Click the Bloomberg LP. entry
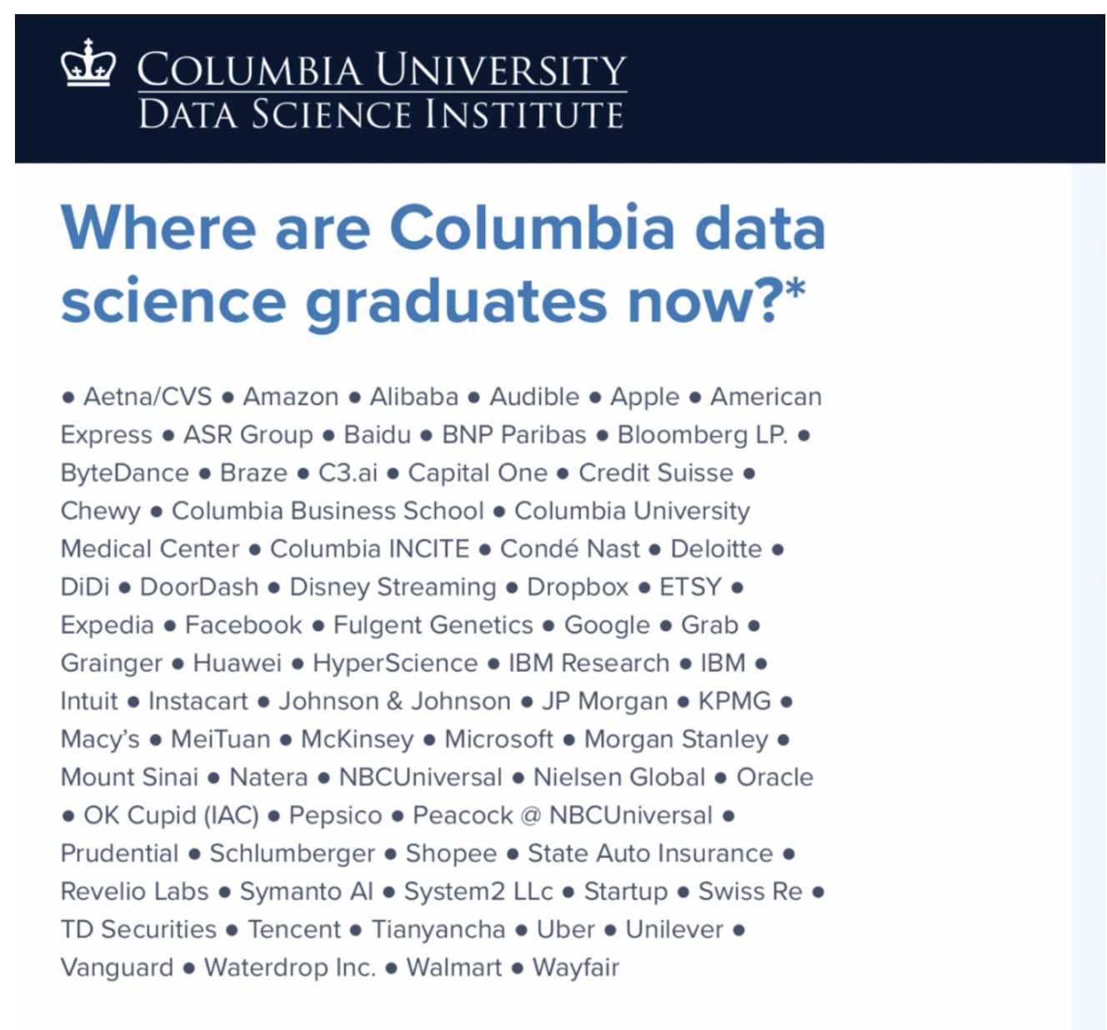1107x1030 pixels. coord(702,435)
